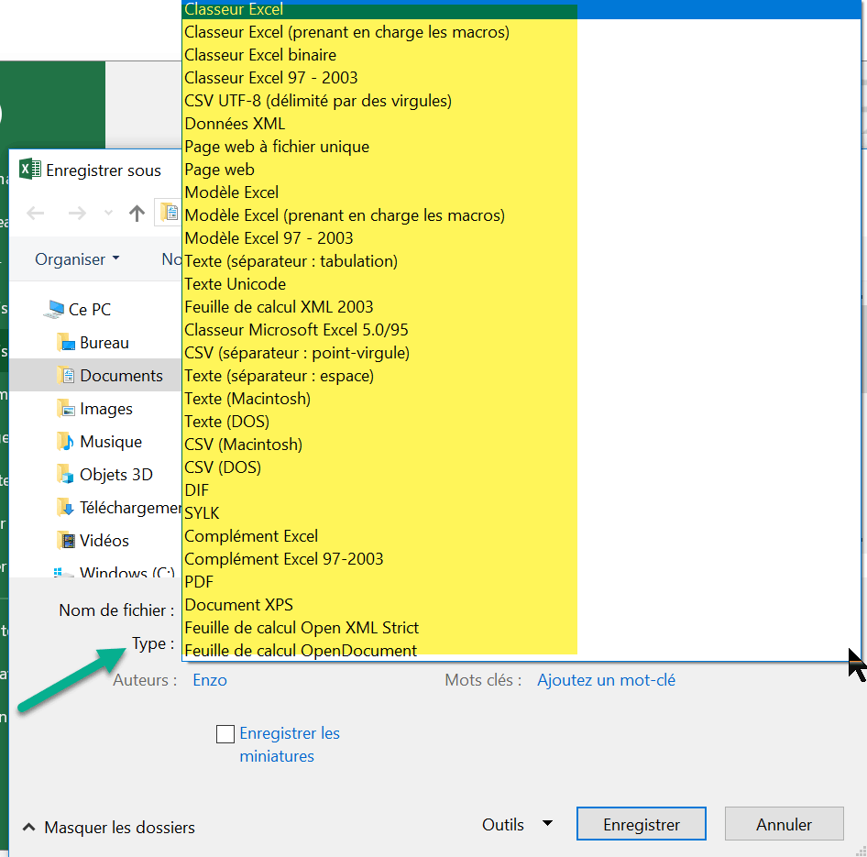Screen dimensions: 867x857
Task: Choose Classeur Excel (prenant en charge les macros)
Action: pos(521,32)
